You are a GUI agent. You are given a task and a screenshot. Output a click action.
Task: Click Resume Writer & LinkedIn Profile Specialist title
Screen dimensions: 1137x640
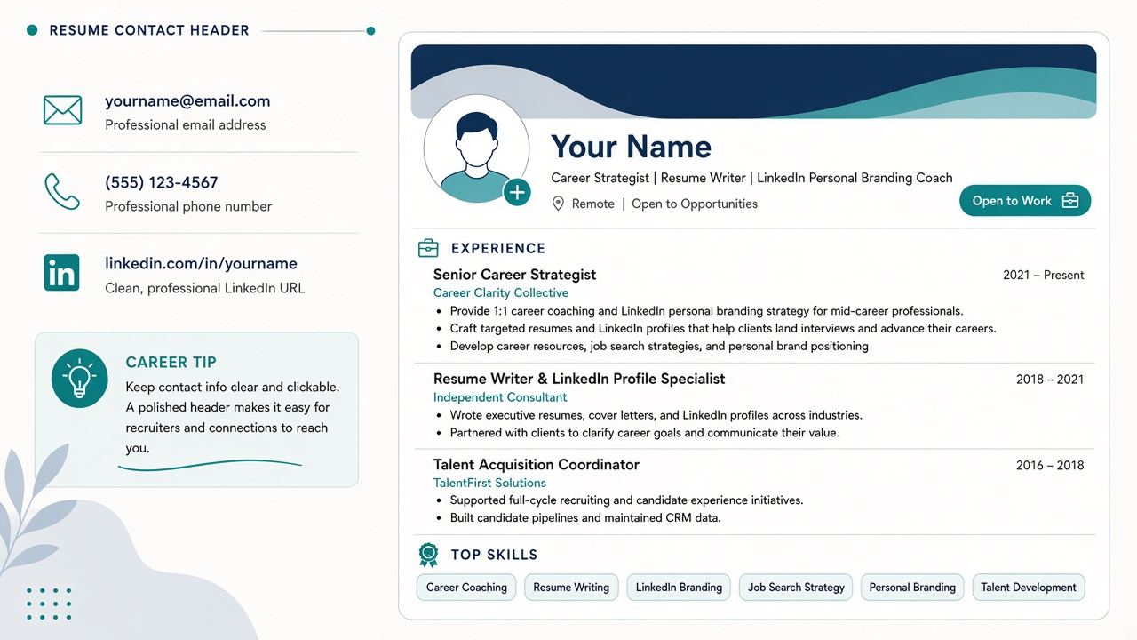(x=579, y=379)
